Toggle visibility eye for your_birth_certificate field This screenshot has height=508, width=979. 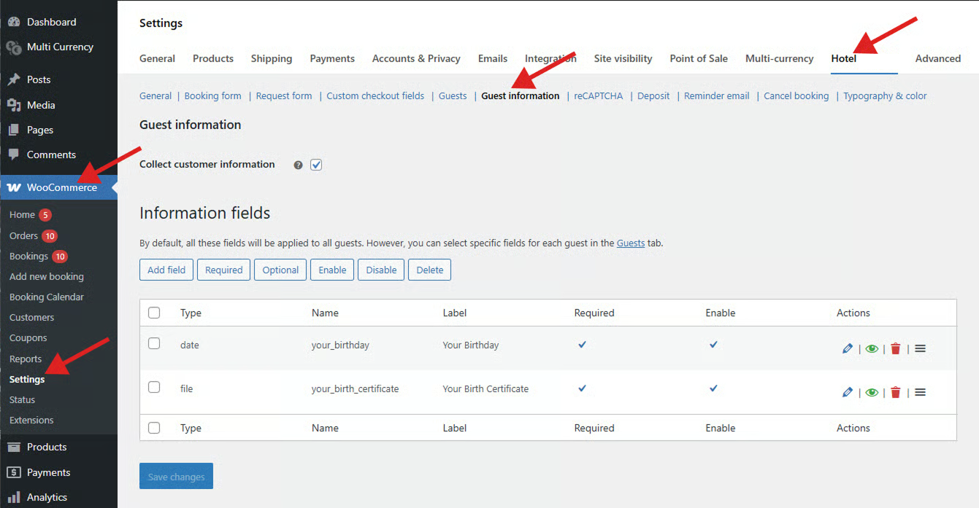872,393
